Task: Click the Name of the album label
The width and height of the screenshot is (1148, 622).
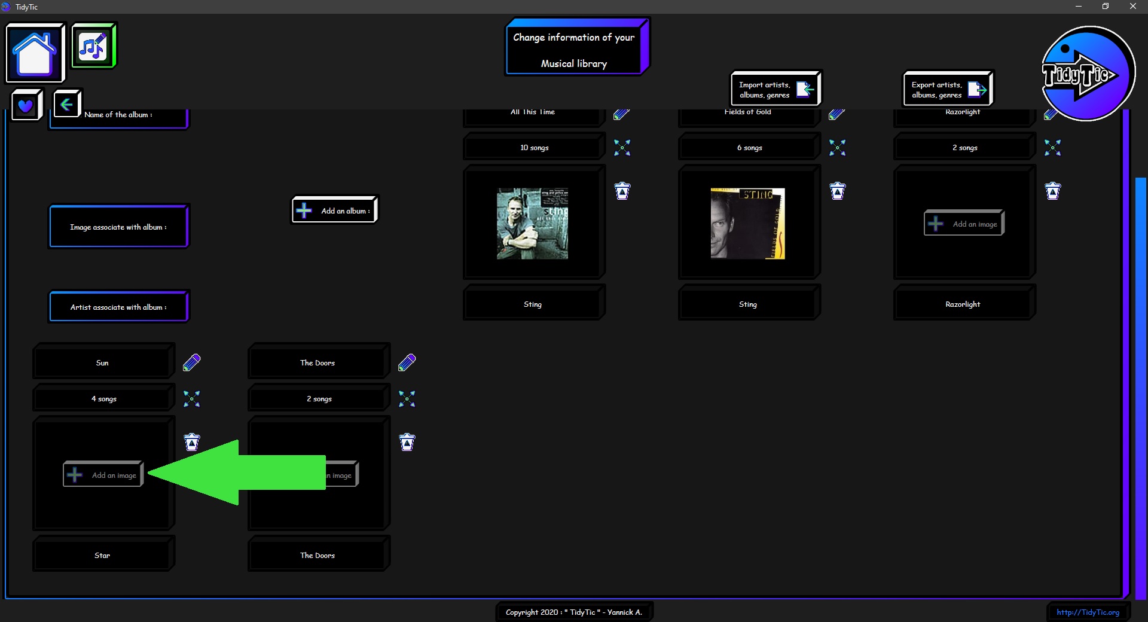Action: [x=118, y=115]
